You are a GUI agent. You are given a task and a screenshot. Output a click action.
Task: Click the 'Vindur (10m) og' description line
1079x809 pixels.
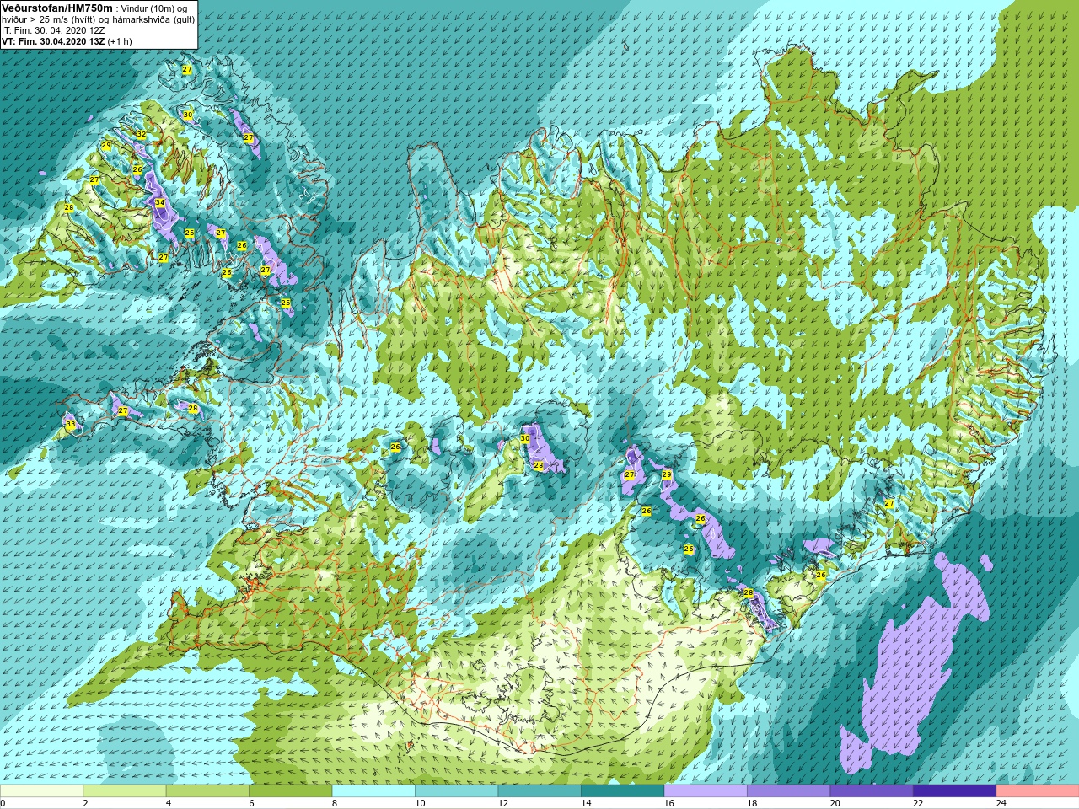[x=154, y=8]
